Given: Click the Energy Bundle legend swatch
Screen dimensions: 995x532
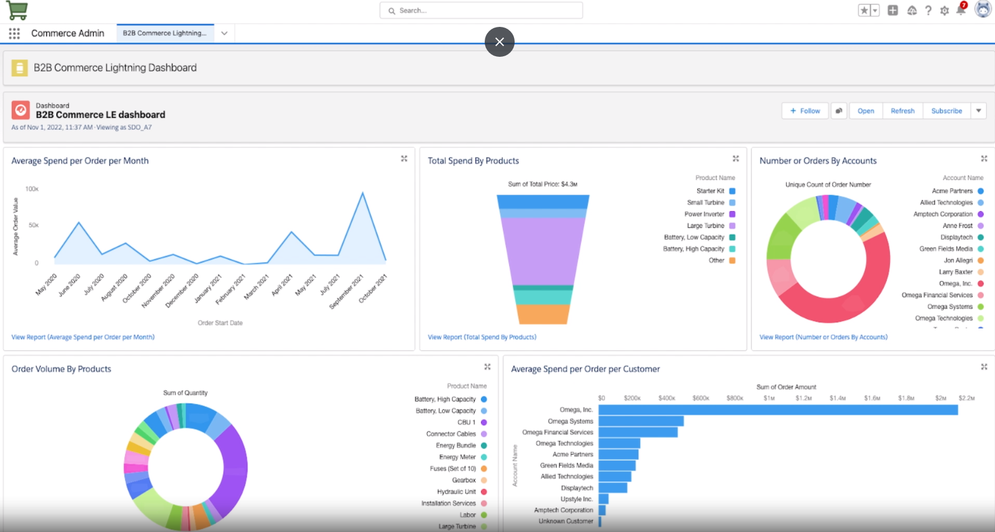Looking at the screenshot, I should tap(483, 446).
